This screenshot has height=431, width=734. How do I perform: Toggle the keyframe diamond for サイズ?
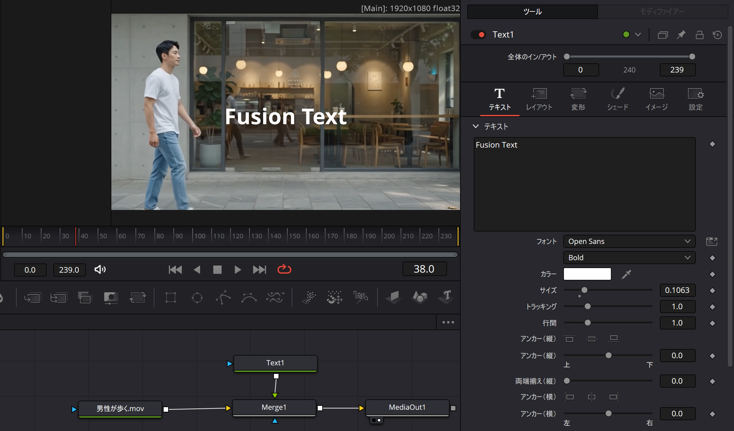pyautogui.click(x=712, y=291)
